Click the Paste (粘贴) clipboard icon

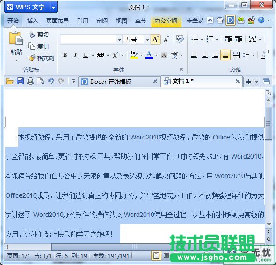[x=16, y=38]
